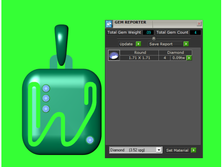Select the gem at the pendant's bottom right
The image size is (223, 167).
tap(90, 140)
